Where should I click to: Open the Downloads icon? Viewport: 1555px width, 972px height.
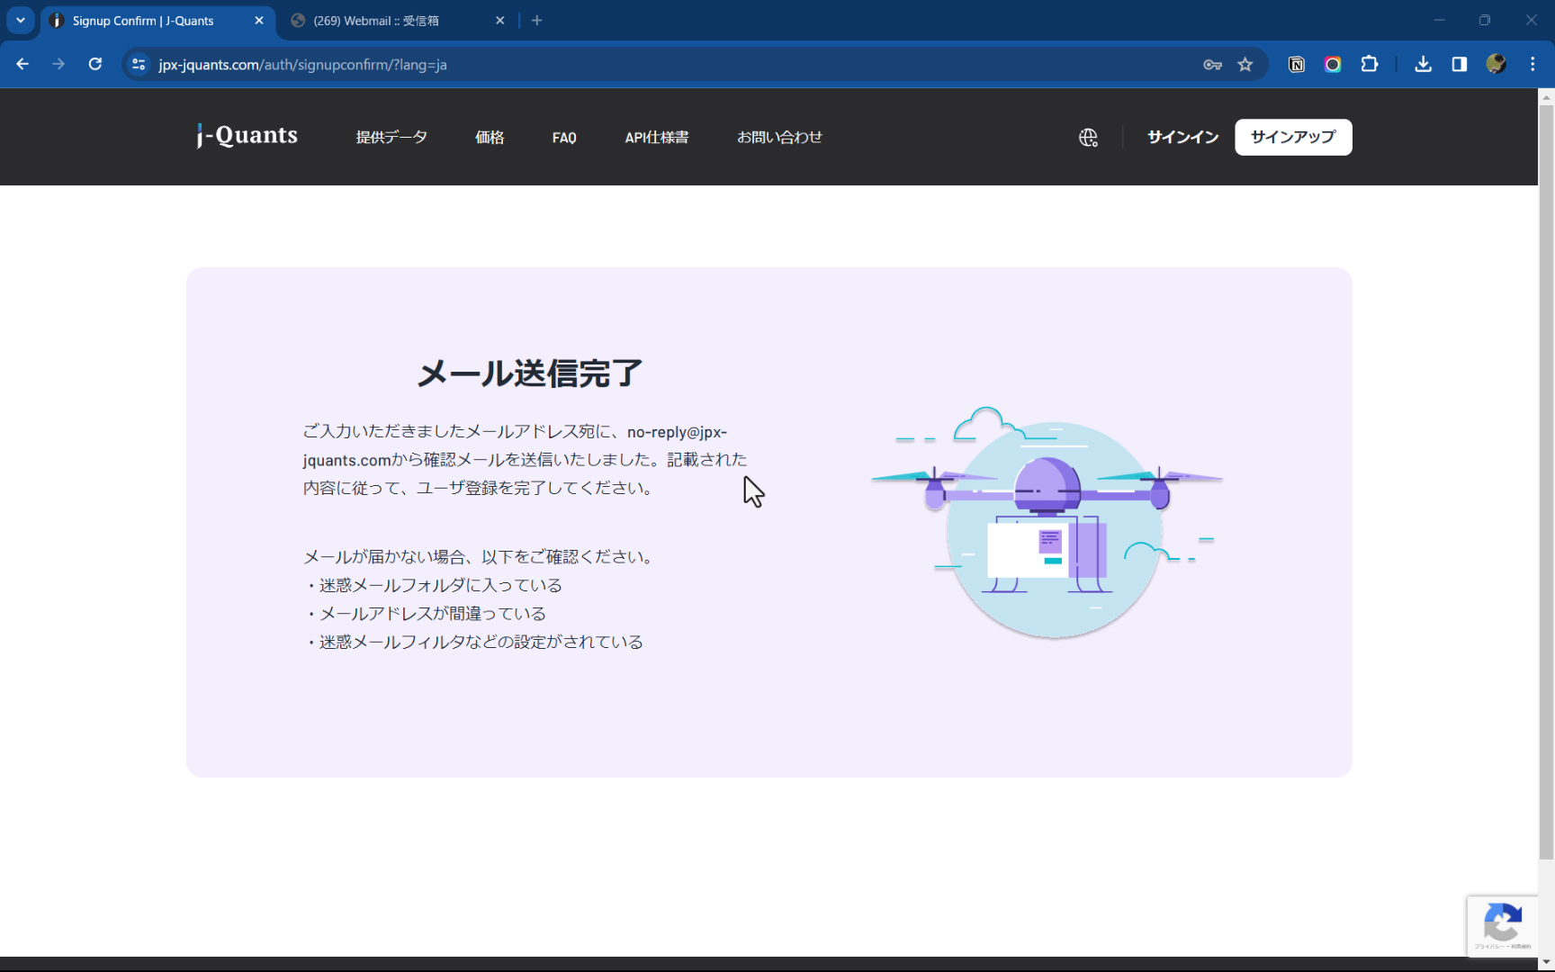[x=1423, y=64]
